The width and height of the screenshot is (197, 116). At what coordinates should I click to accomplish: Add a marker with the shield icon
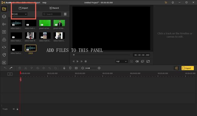coord(70,68)
